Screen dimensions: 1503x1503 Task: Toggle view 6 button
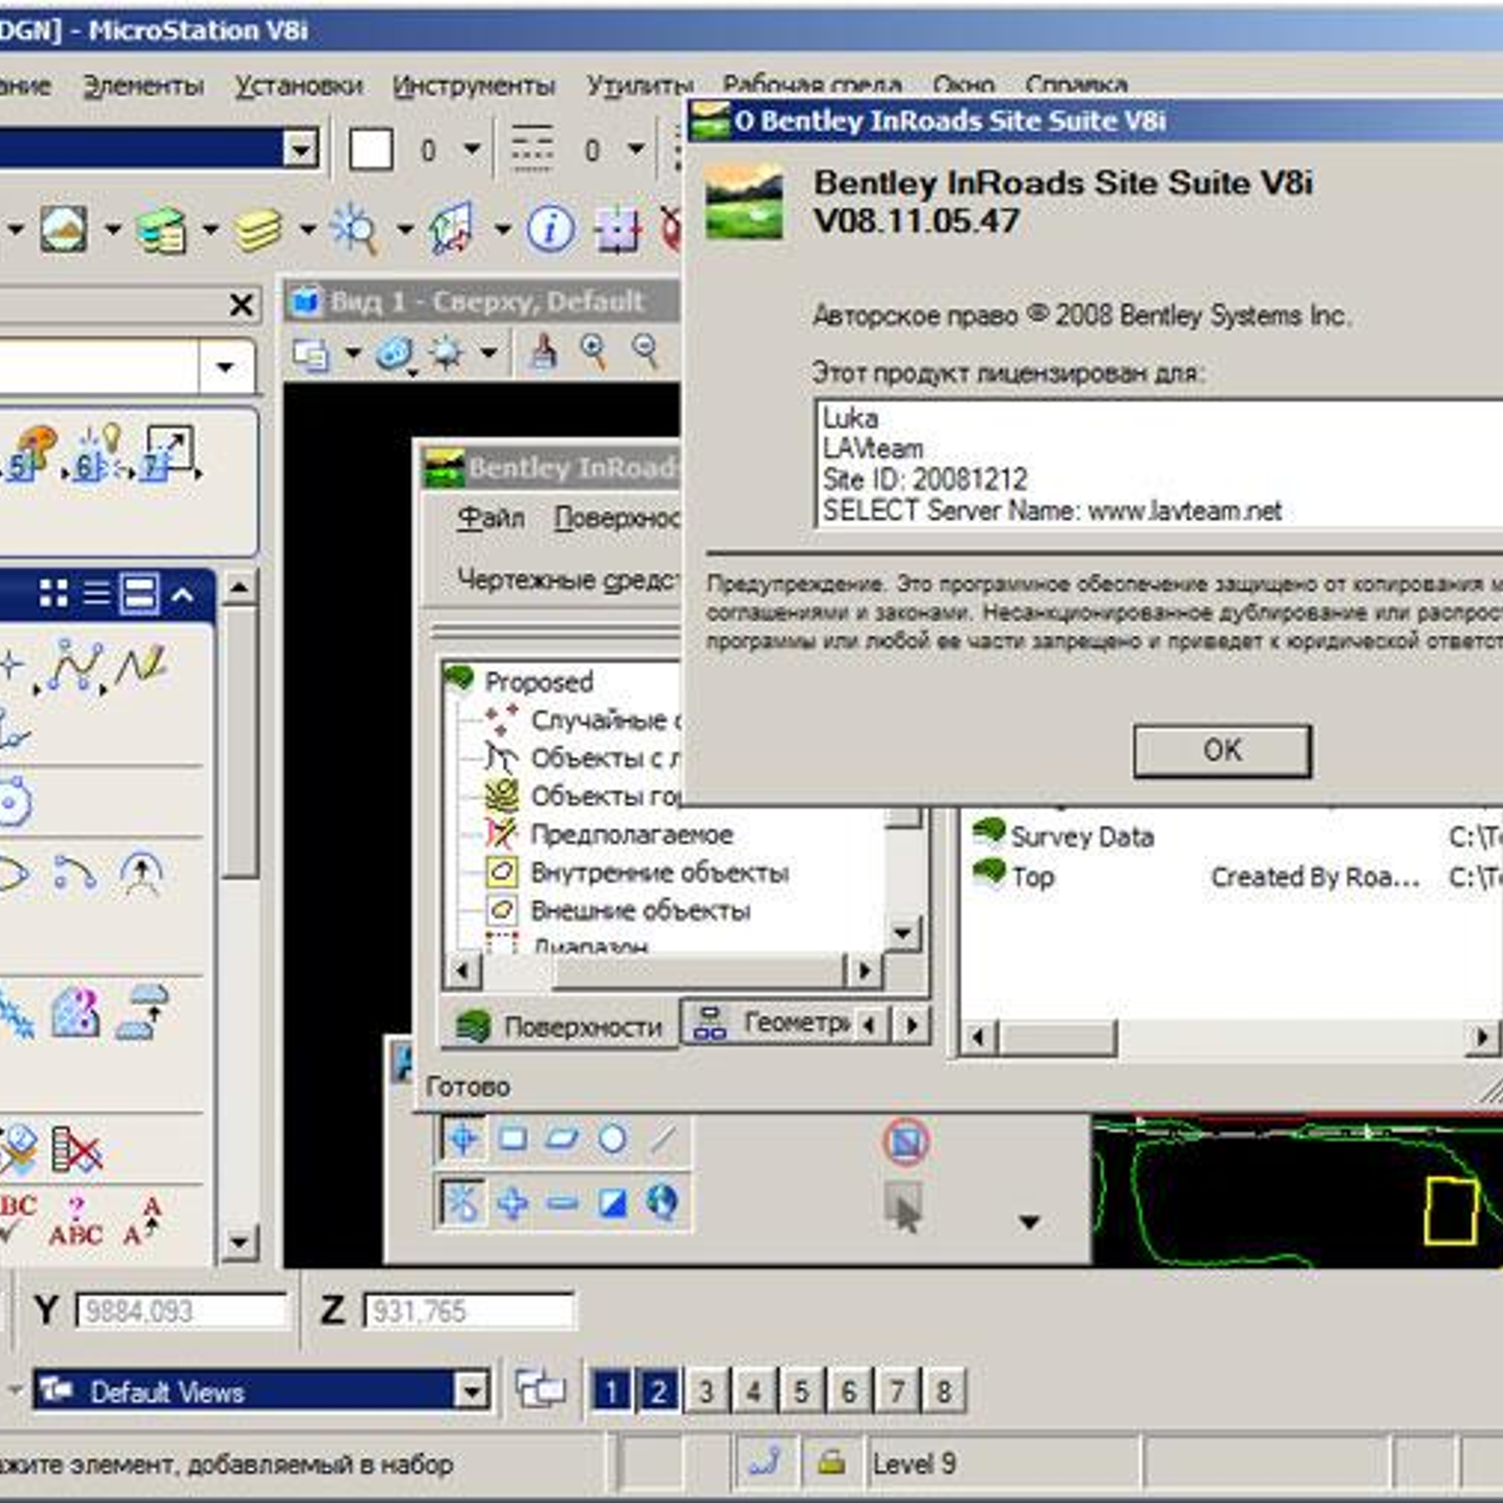pyautogui.click(x=848, y=1390)
